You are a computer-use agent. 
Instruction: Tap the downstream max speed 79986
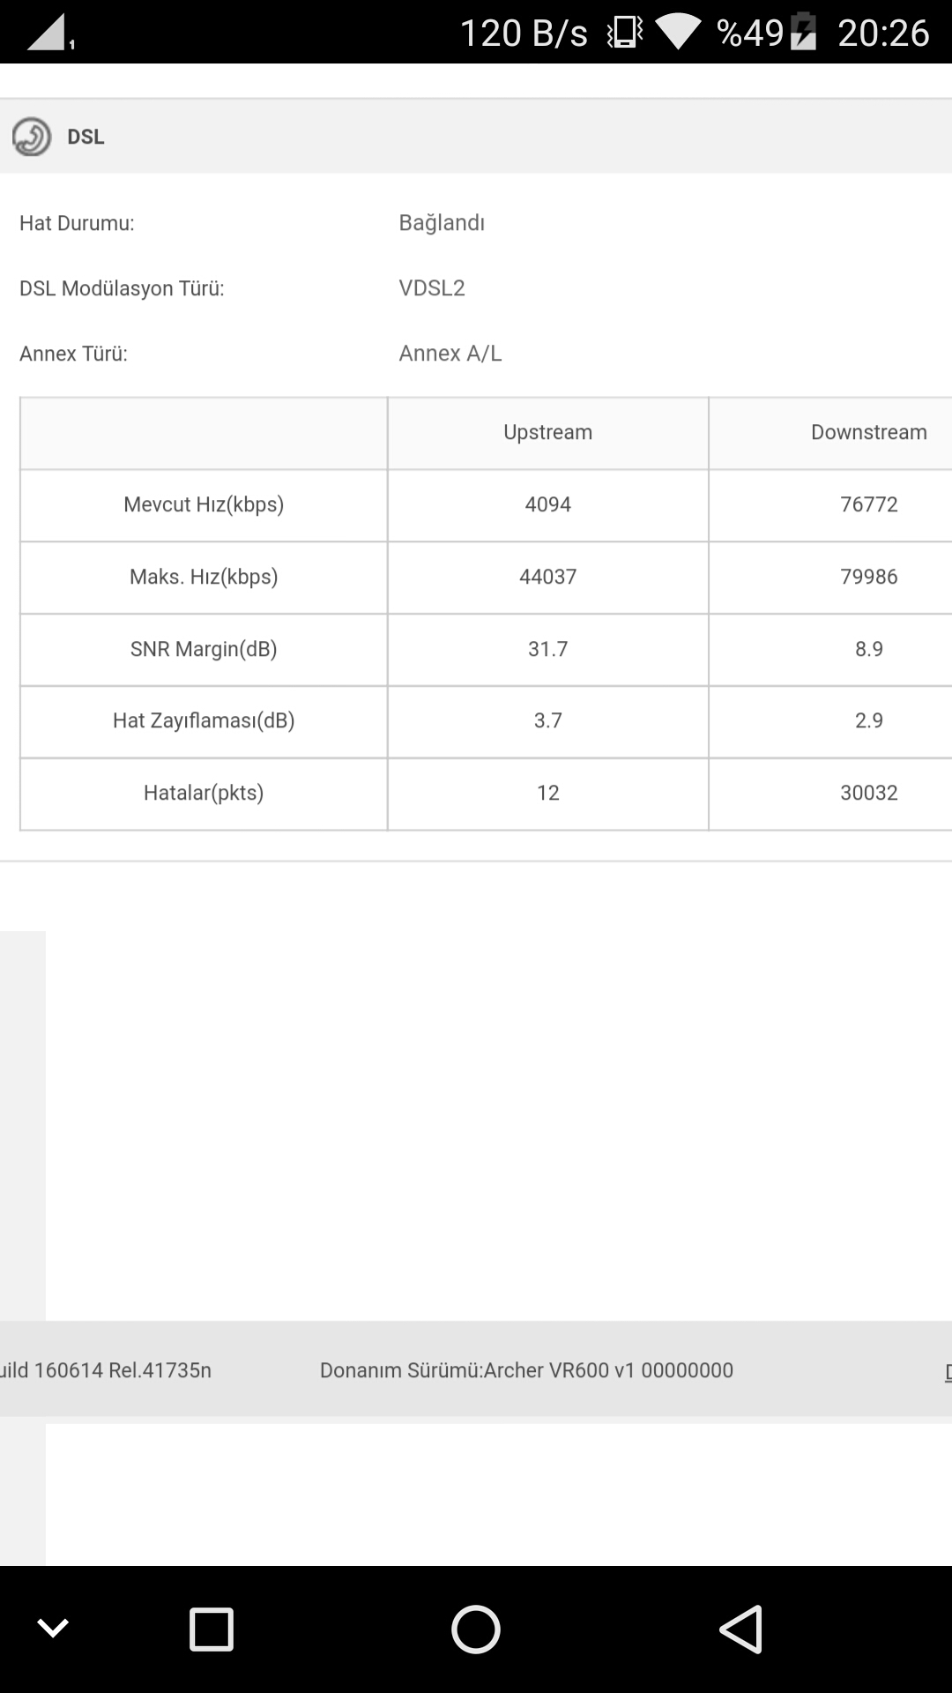coord(869,577)
